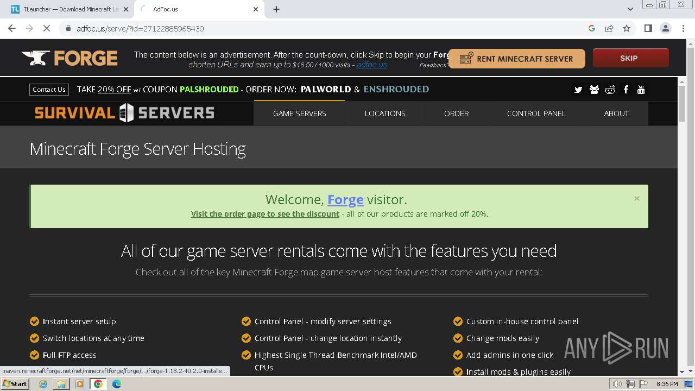Follow the Forge link in welcome message
This screenshot has height=391, width=695.
[345, 200]
